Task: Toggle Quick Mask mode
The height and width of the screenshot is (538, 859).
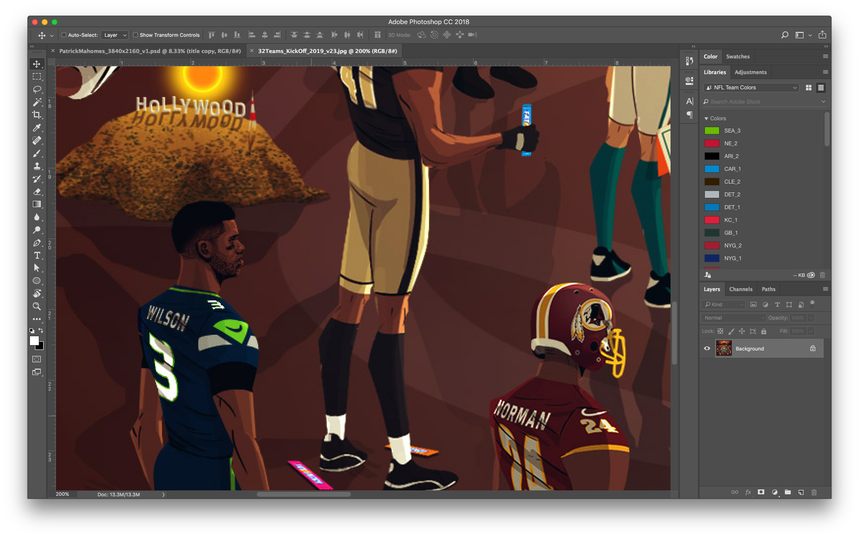Action: point(37,359)
